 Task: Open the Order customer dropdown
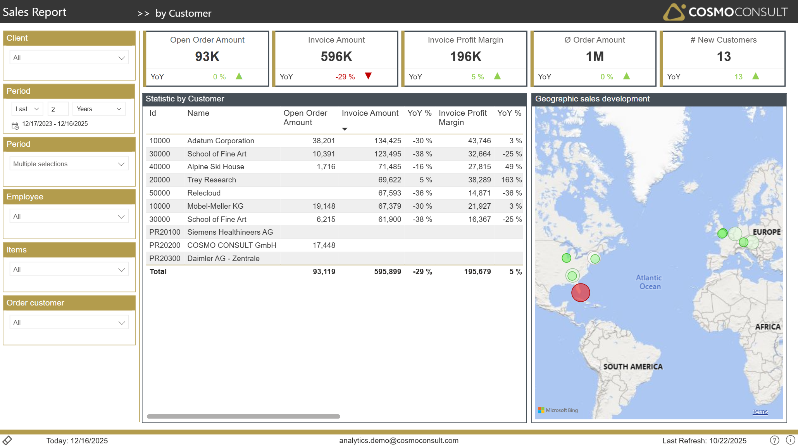point(69,323)
